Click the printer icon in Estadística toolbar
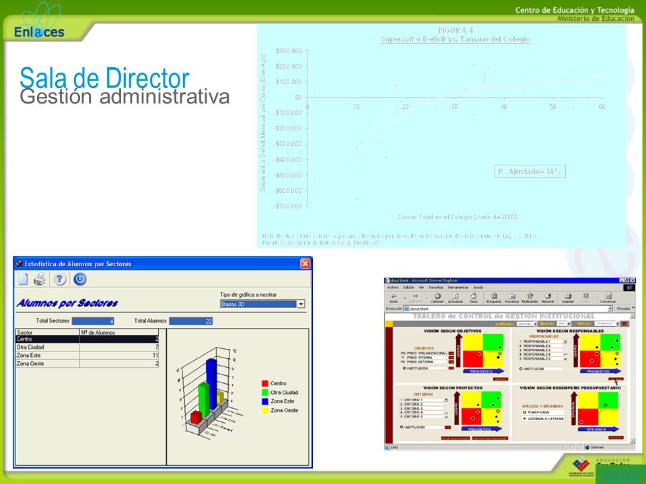The height and width of the screenshot is (484, 646). (x=40, y=279)
